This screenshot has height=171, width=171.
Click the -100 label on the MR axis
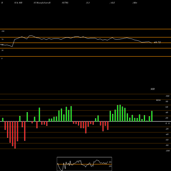pos(168,151)
